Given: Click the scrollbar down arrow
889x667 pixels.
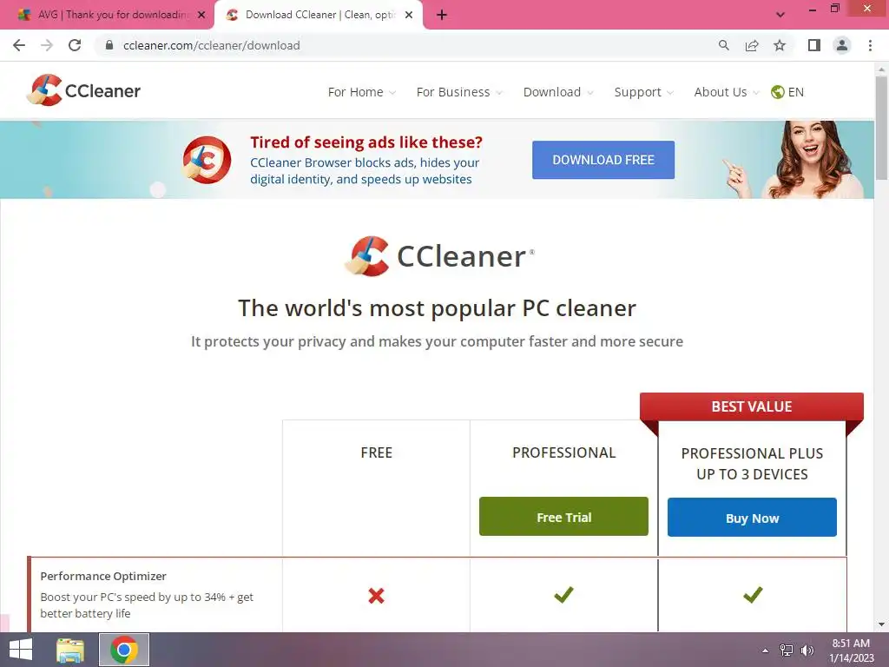Looking at the screenshot, I should pos(881,624).
